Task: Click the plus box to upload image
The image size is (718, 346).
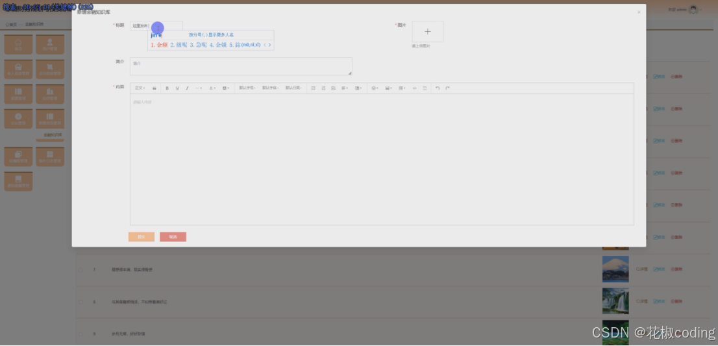Action: 428,32
